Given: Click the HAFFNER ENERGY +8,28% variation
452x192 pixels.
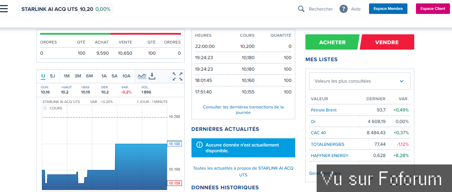Looking at the screenshot, I should 401,156.
